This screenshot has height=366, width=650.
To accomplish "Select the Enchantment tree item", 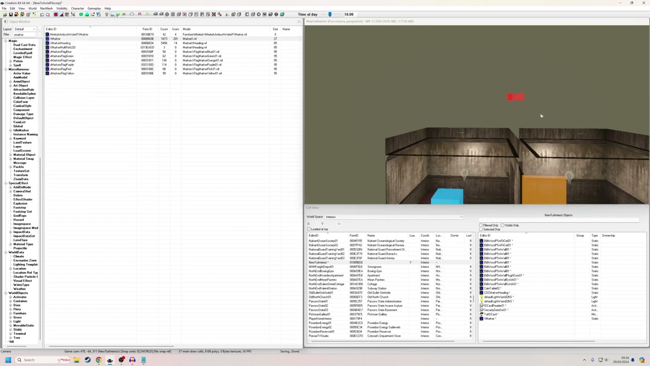I will pyautogui.click(x=23, y=49).
